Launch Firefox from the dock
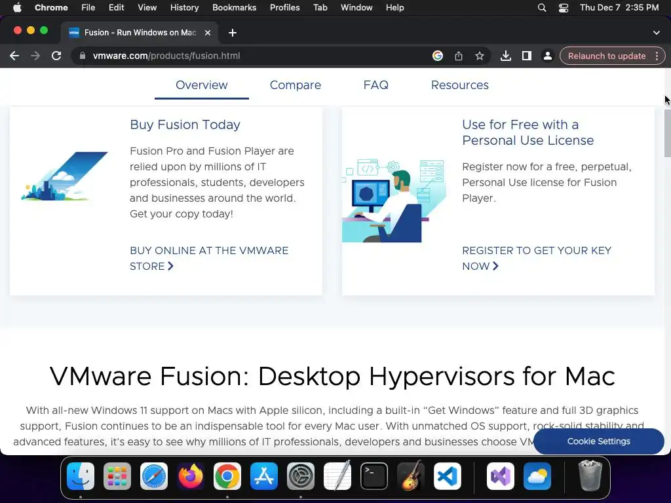This screenshot has width=671, height=503. point(191,476)
